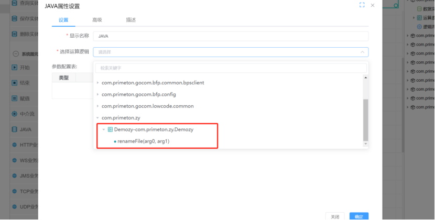Collapse the com.primeton.zy package node
Screen dimensions: 435x220
coord(97,118)
